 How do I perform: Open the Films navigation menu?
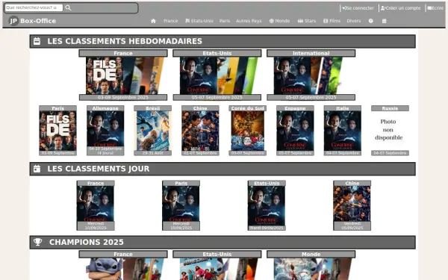coord(332,21)
